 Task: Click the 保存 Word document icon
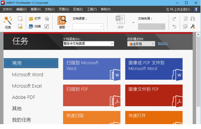point(120,19)
